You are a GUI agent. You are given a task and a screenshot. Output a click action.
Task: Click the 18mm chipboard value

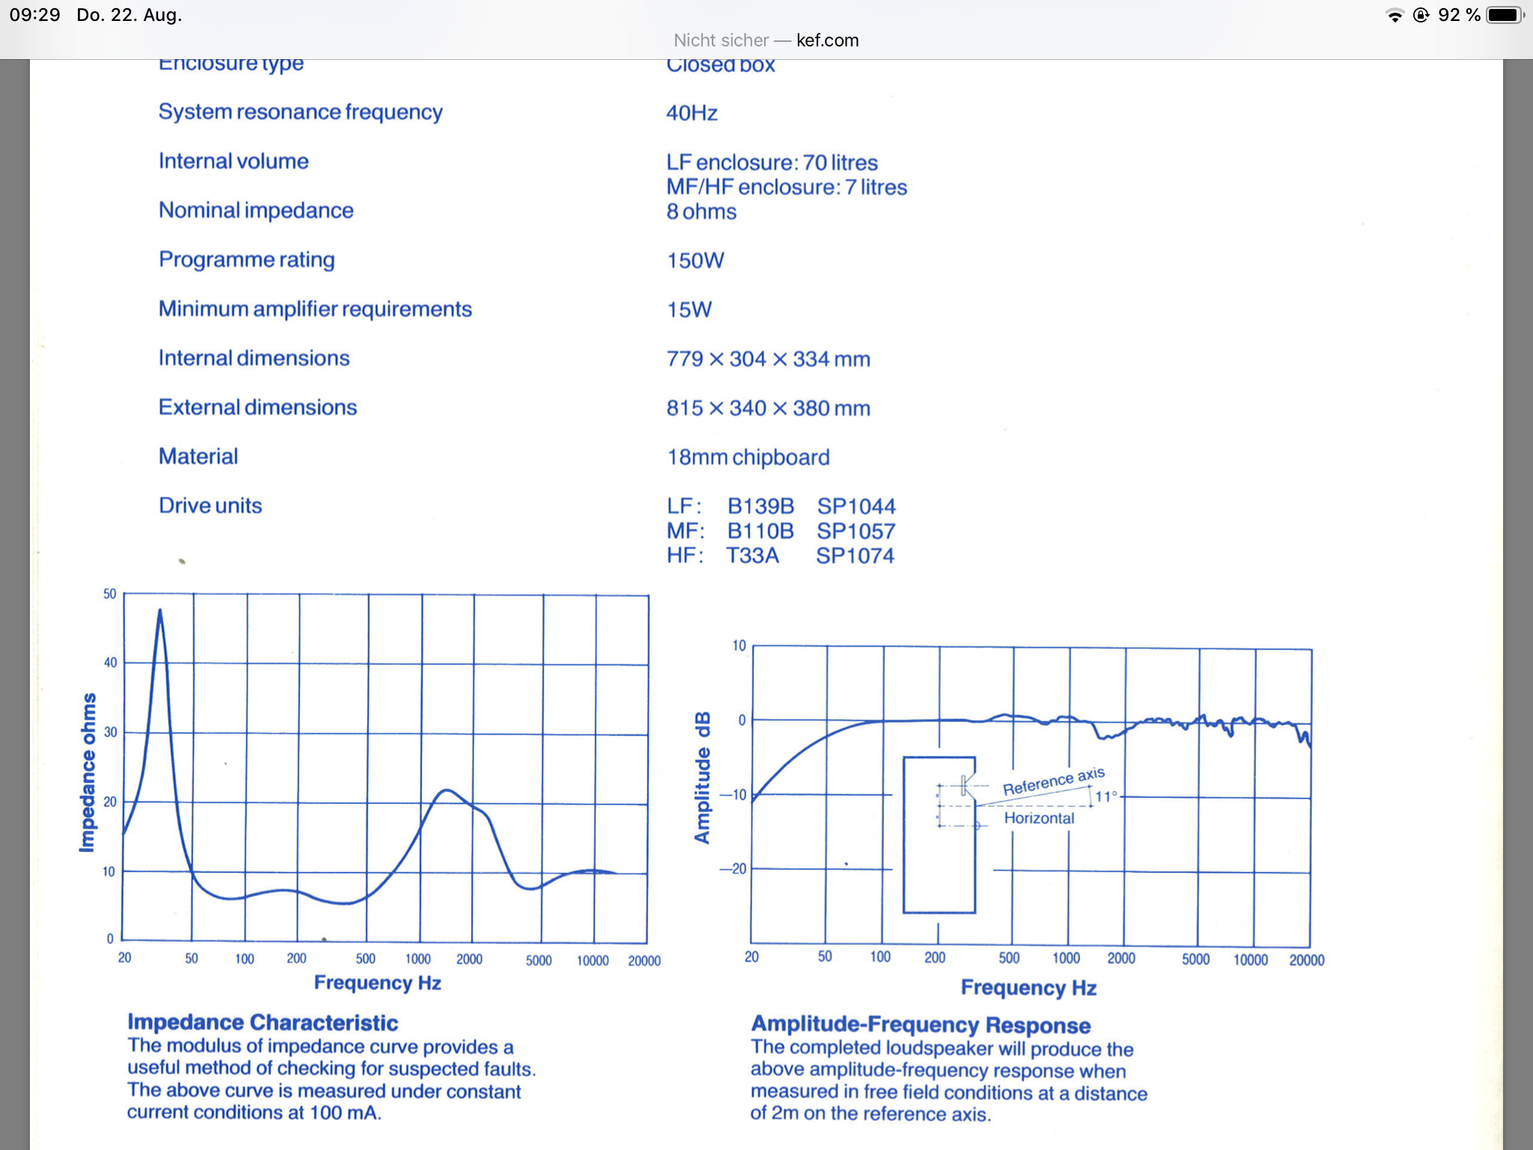pyautogui.click(x=749, y=457)
